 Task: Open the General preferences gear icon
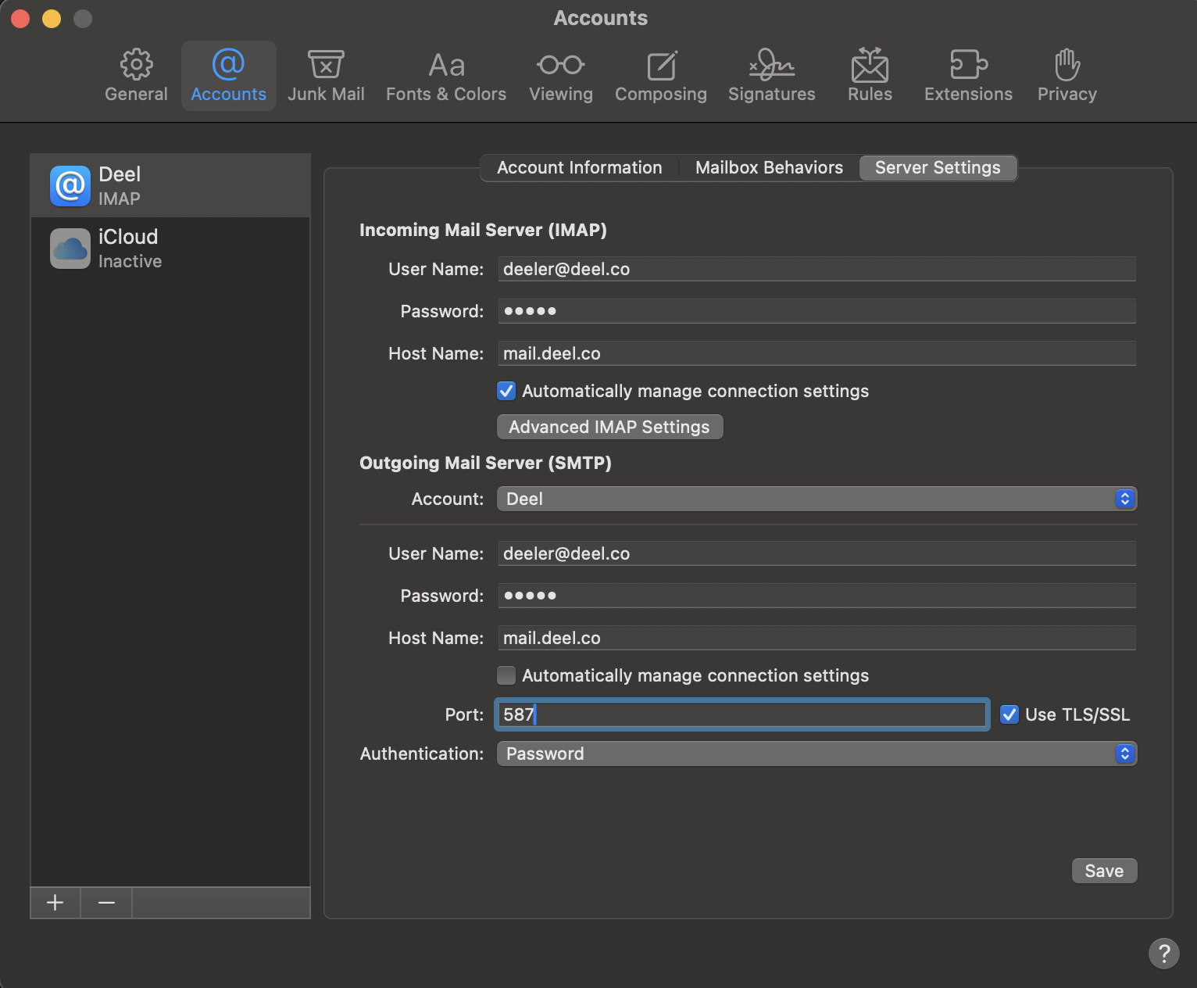point(136,66)
